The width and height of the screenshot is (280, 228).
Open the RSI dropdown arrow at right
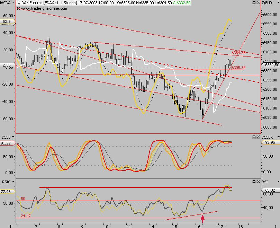point(278,182)
